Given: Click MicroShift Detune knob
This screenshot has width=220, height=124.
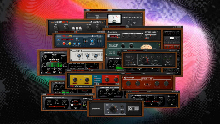Looking at the screenshot, I should [89, 28].
